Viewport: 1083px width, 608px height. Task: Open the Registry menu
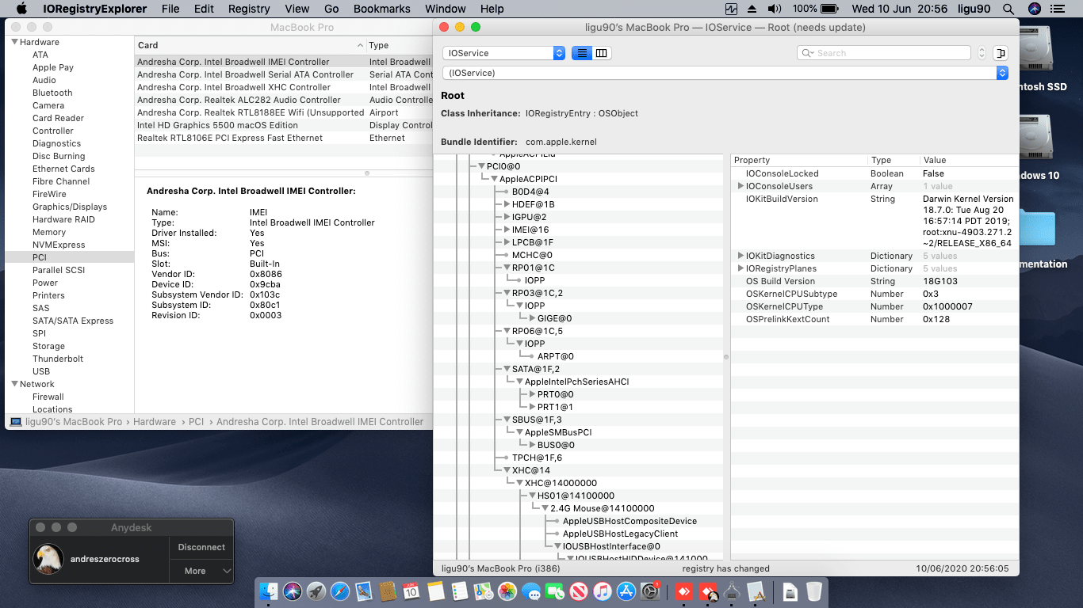[249, 9]
